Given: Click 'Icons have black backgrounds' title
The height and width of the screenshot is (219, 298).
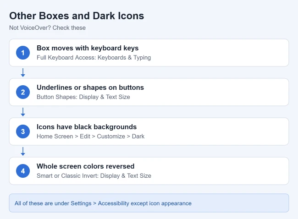Looking at the screenshot, I should click(87, 127).
